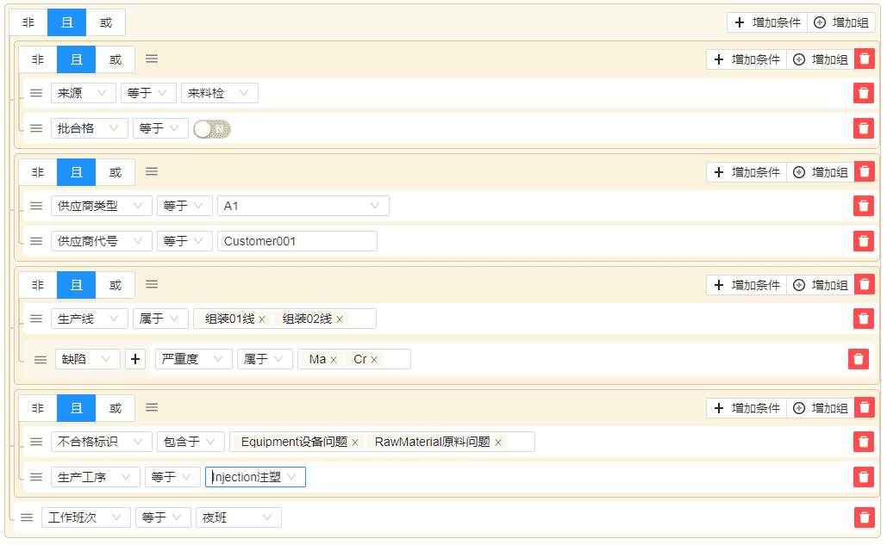The image size is (887, 545).
Task: Click drag handle of 供应商类型 row
Action: click(x=36, y=206)
